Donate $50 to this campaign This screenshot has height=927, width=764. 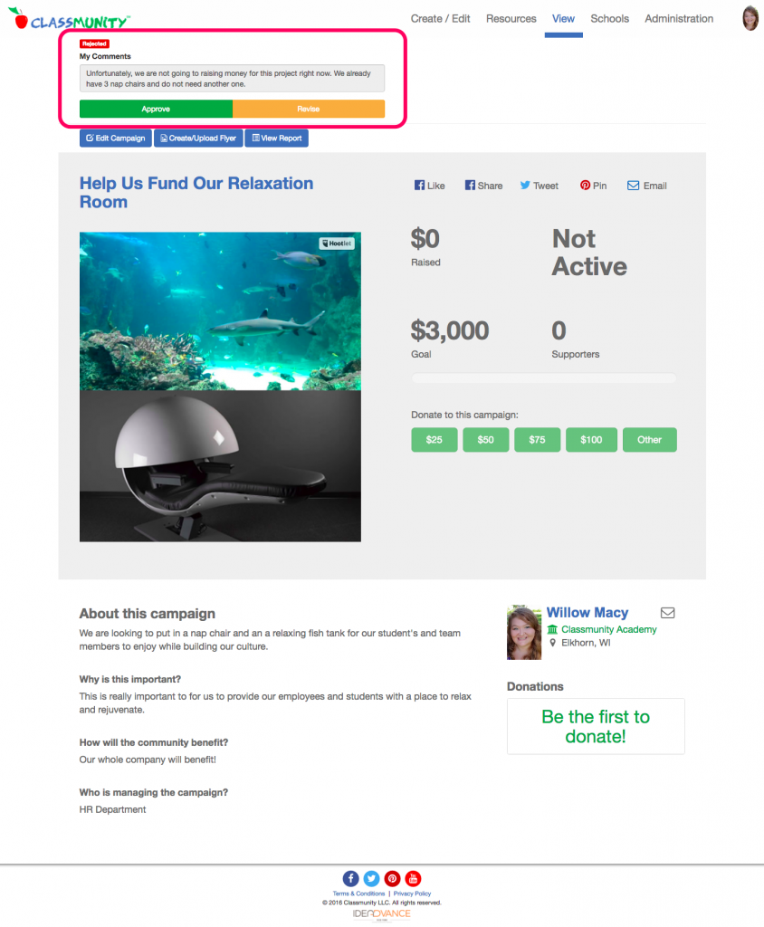(x=485, y=440)
